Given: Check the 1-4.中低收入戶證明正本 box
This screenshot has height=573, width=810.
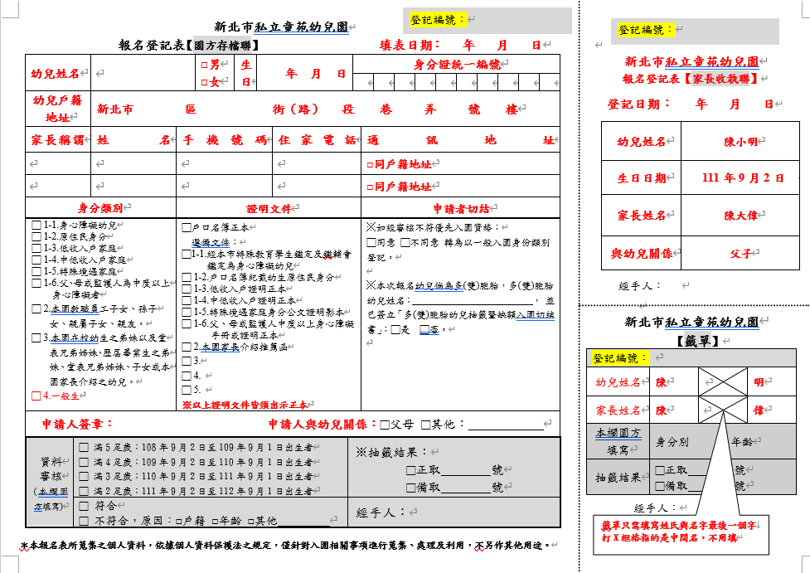Looking at the screenshot, I should click(x=187, y=300).
